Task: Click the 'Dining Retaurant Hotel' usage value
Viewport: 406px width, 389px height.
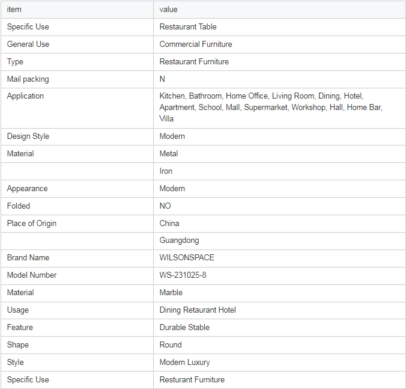Action: point(198,310)
